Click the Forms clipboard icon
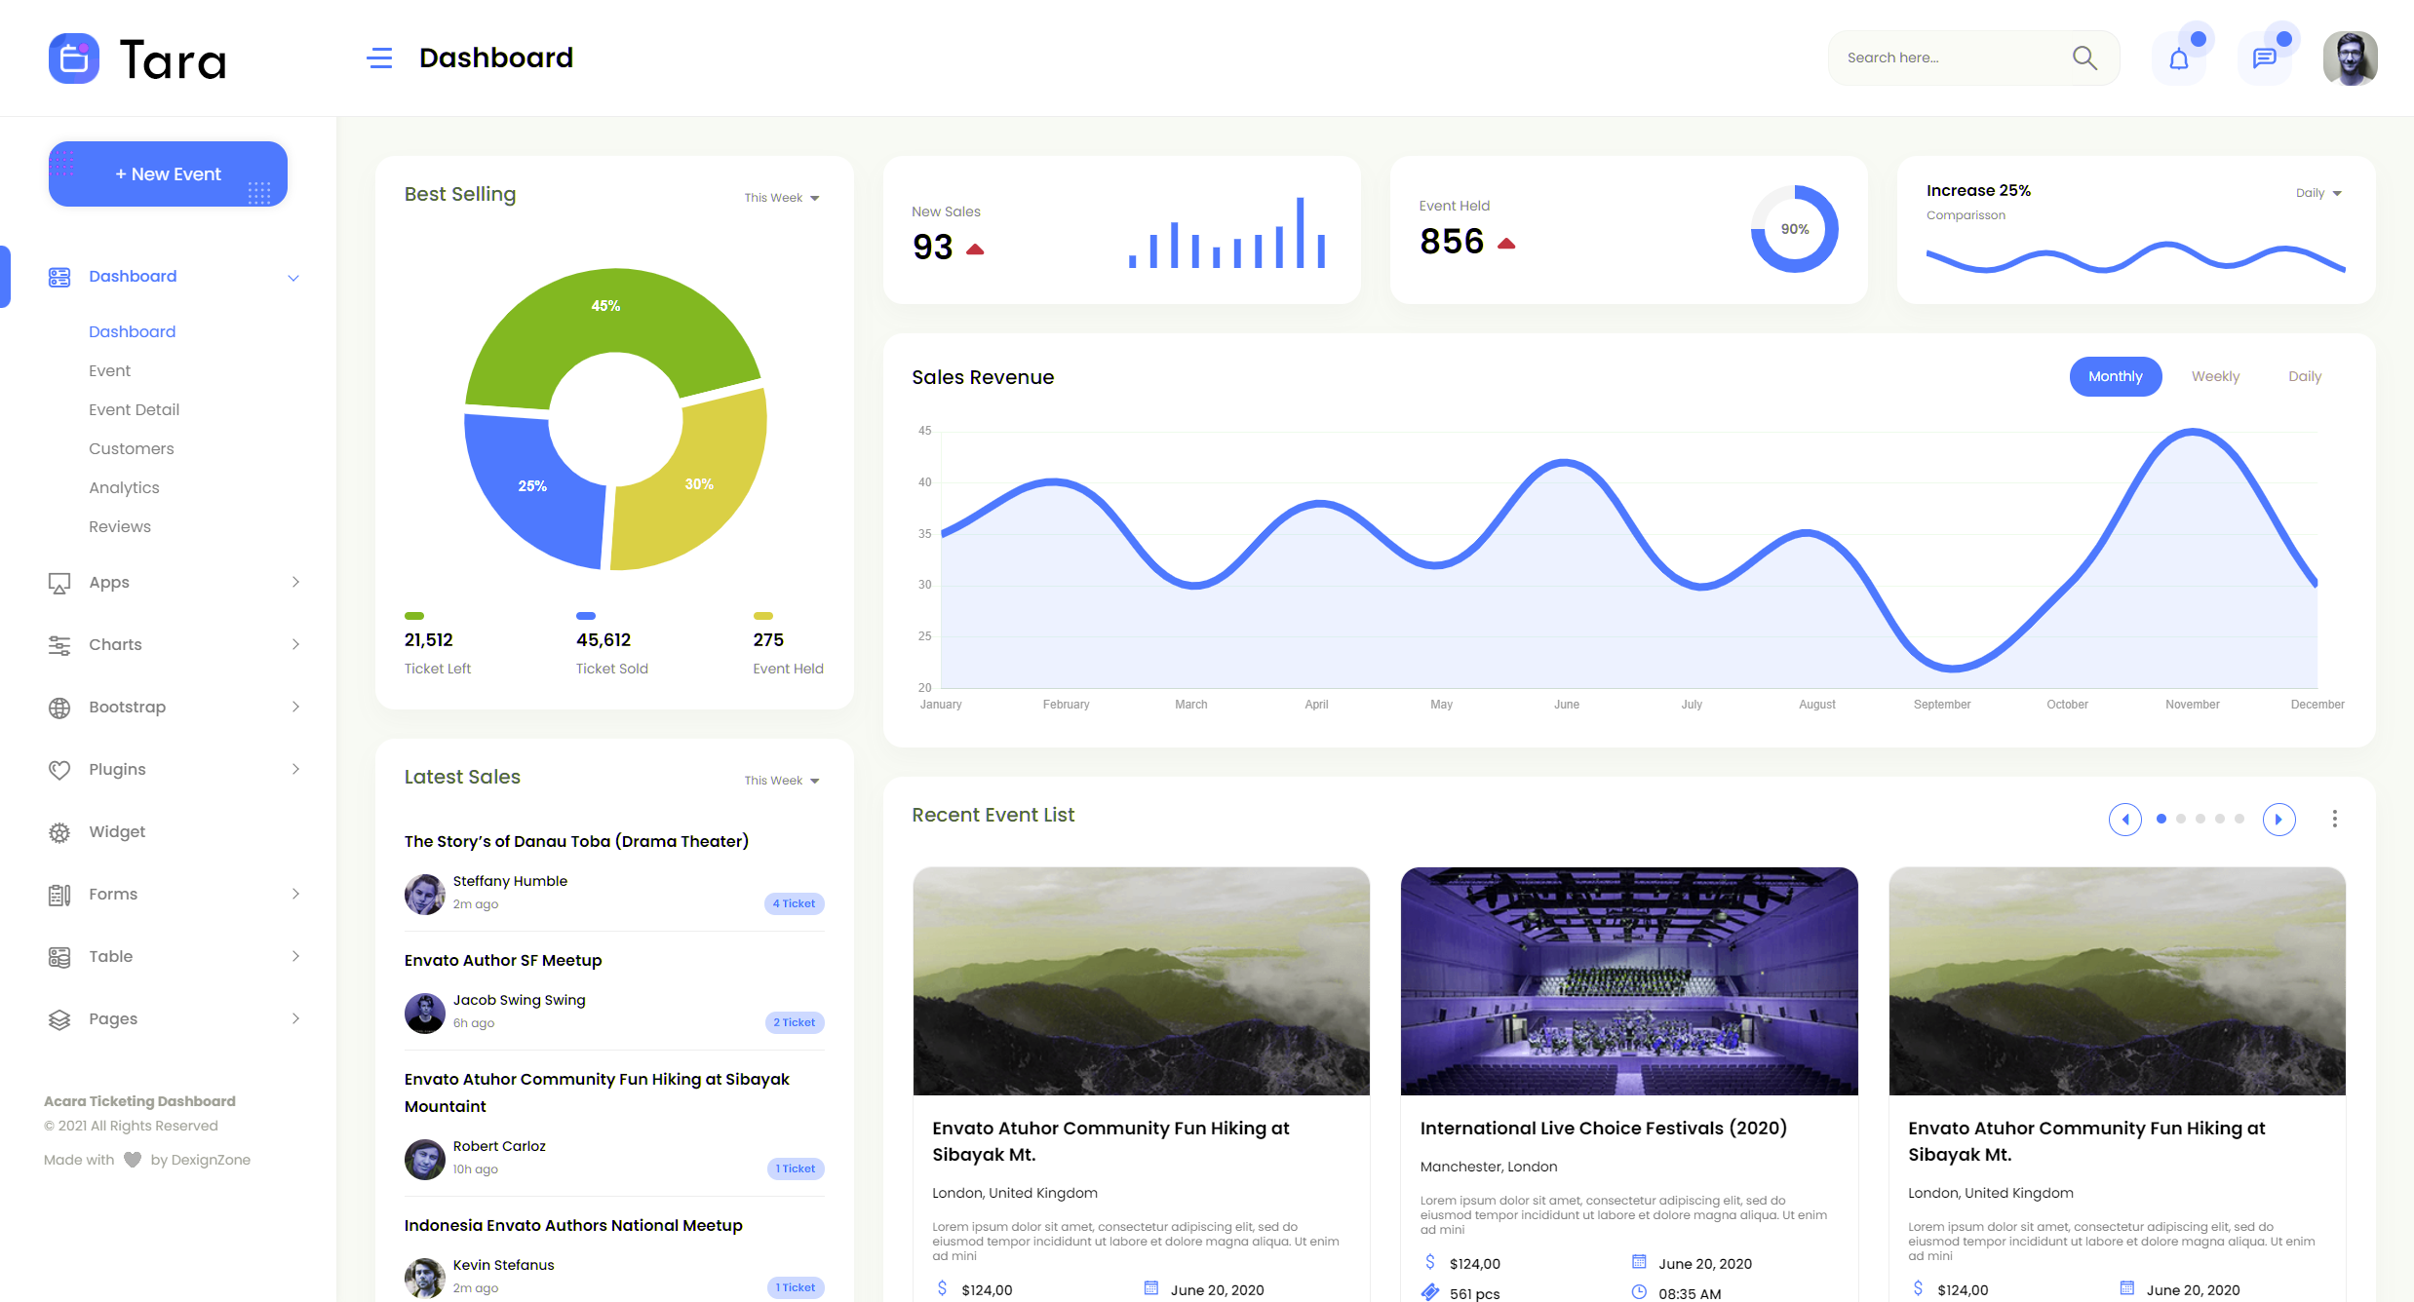 (59, 895)
